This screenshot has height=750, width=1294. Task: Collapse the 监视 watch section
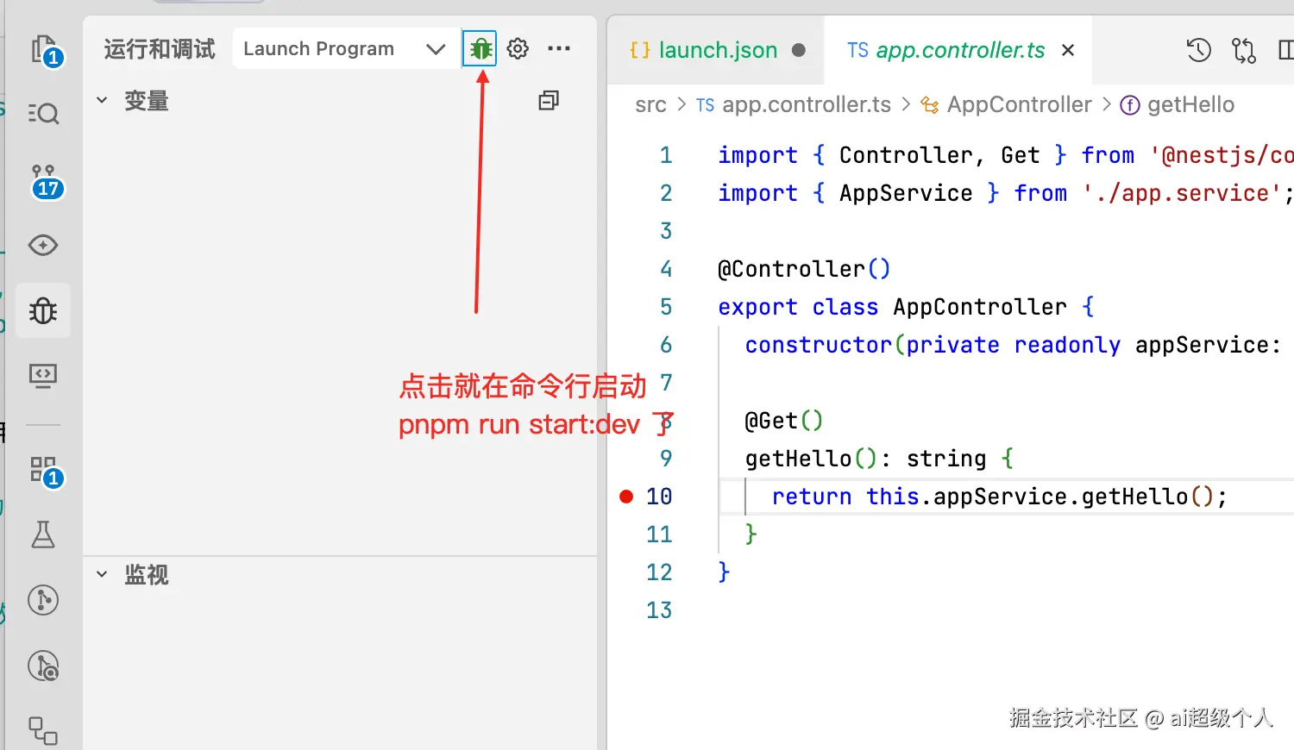point(102,574)
